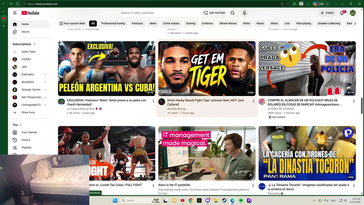Screen dimensions: 364x205
Task: Open the Bloodlines subscription
Action: coord(30,82)
